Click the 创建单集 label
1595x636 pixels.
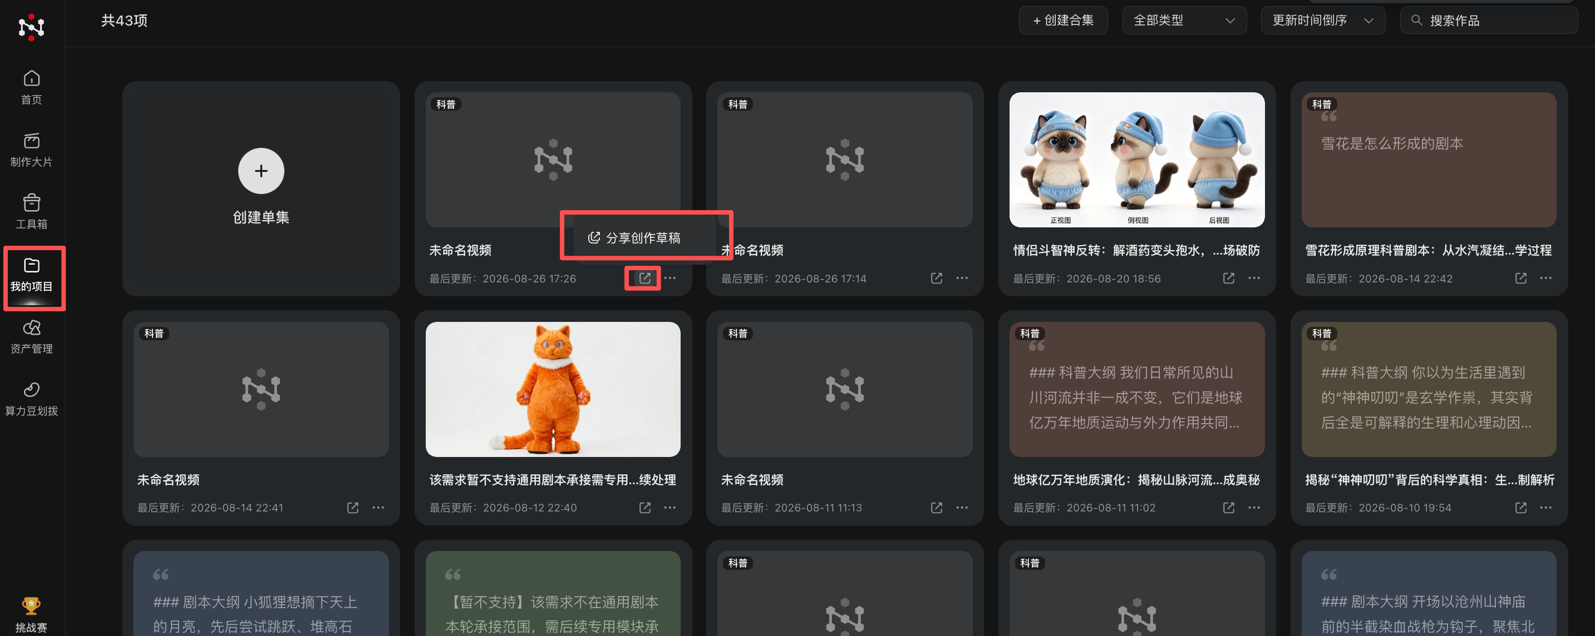260,217
